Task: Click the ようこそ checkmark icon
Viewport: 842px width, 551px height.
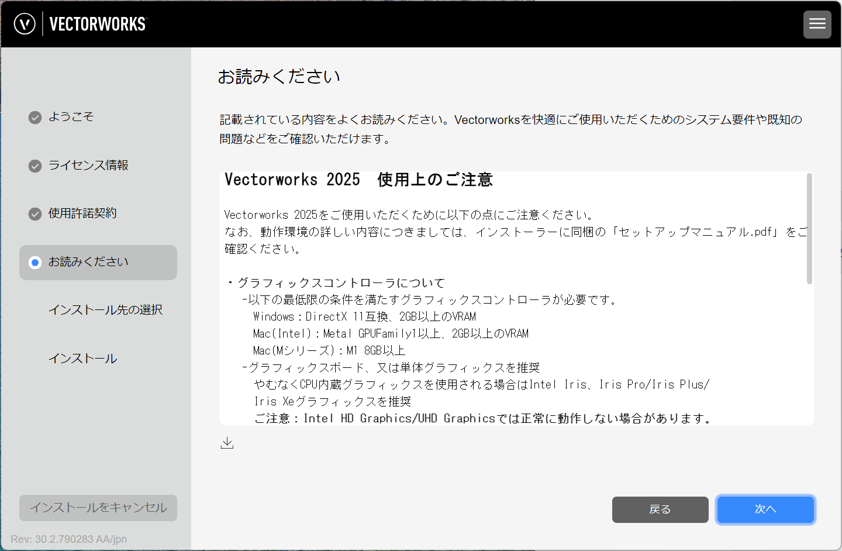Action: (x=35, y=118)
